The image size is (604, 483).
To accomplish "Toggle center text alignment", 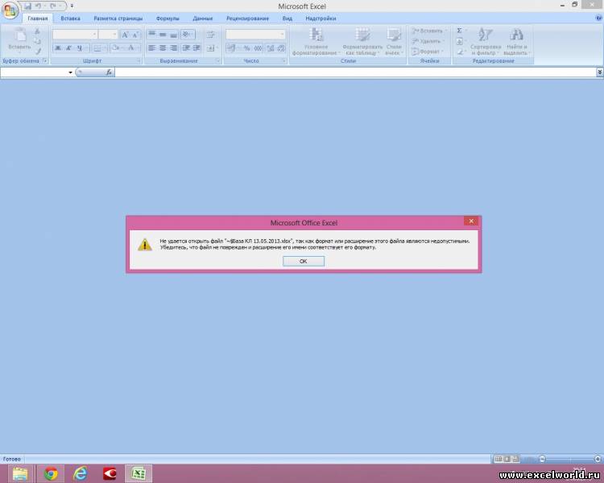I will (x=163, y=47).
